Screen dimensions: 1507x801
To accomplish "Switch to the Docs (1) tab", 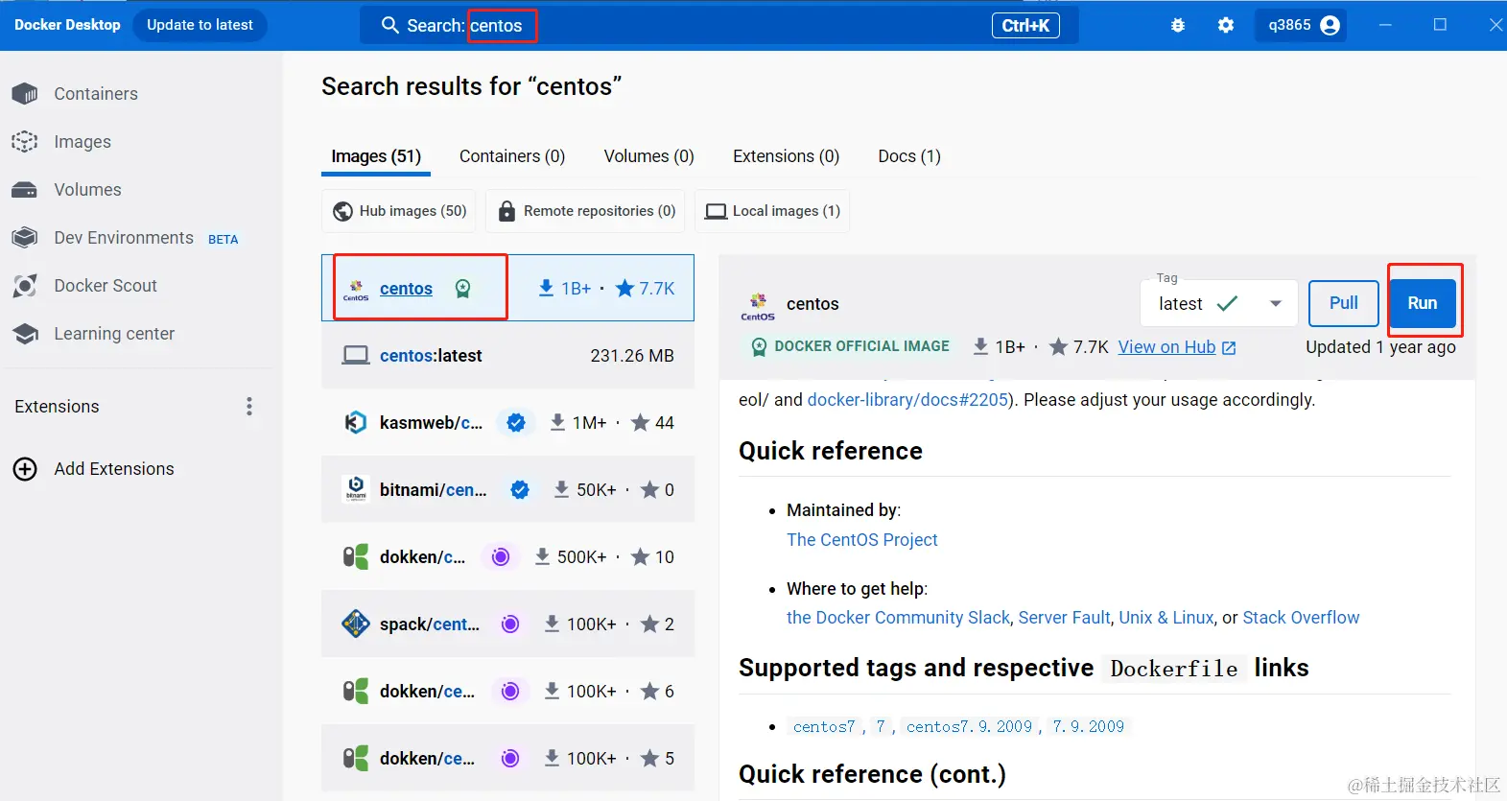I will [x=909, y=156].
